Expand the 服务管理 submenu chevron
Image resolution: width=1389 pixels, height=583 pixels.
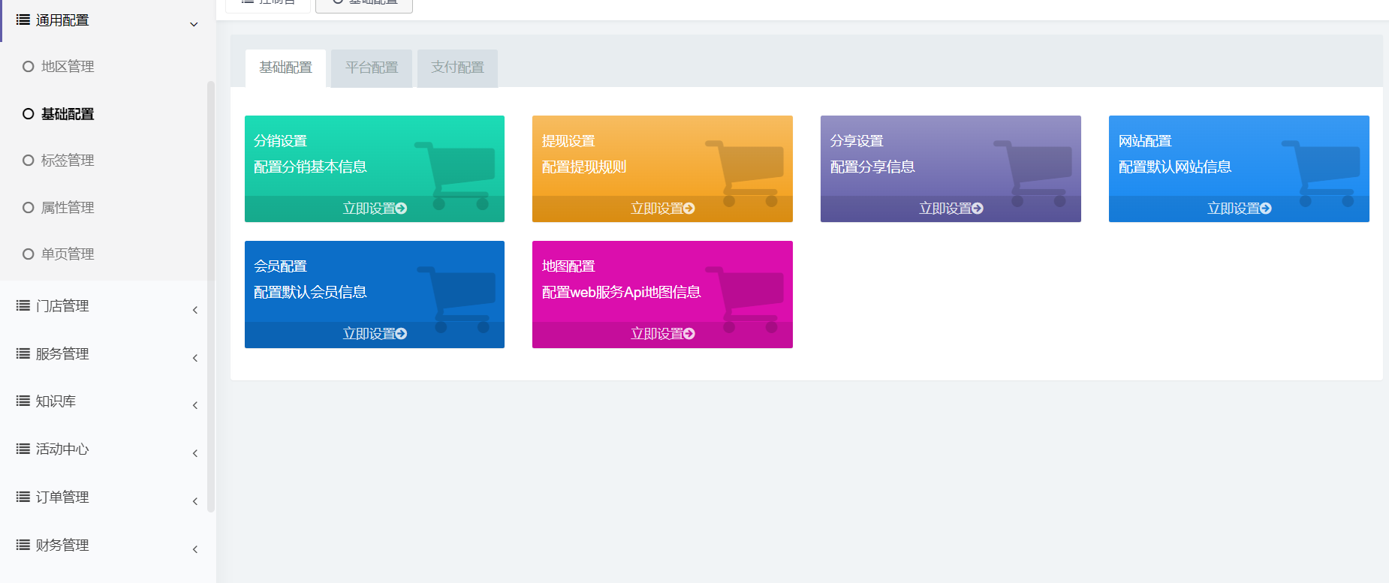pos(195,358)
